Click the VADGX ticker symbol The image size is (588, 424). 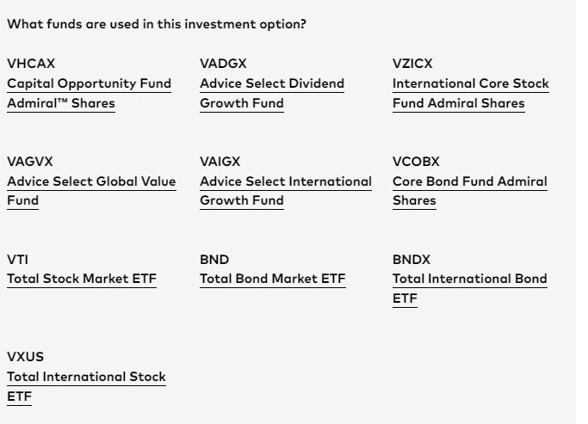coord(223,64)
